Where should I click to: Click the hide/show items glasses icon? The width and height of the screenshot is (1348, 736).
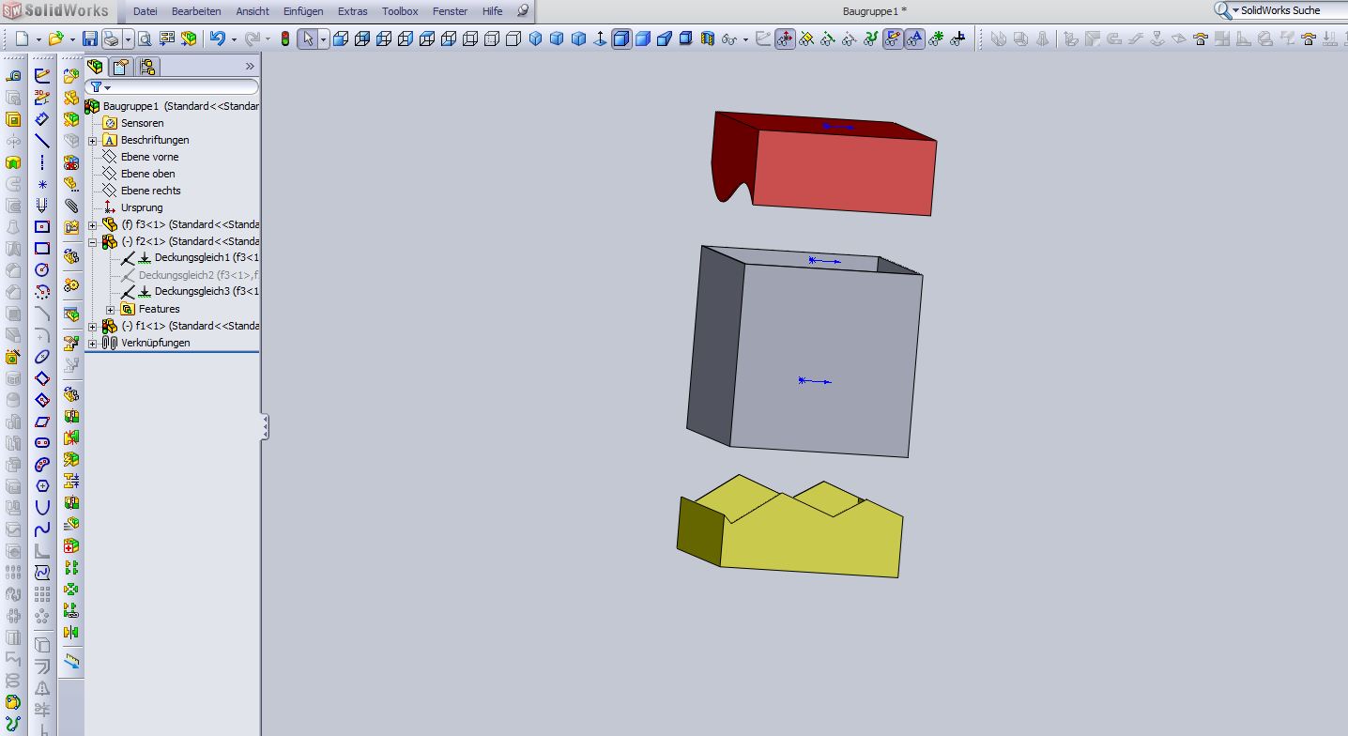tap(728, 38)
